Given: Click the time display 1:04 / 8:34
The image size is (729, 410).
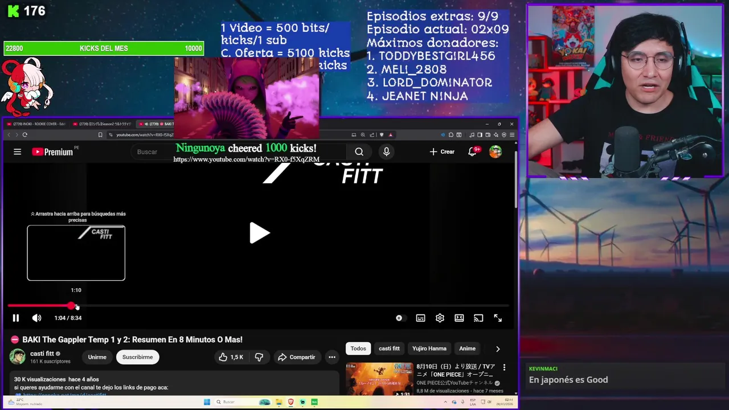Looking at the screenshot, I should (68, 318).
